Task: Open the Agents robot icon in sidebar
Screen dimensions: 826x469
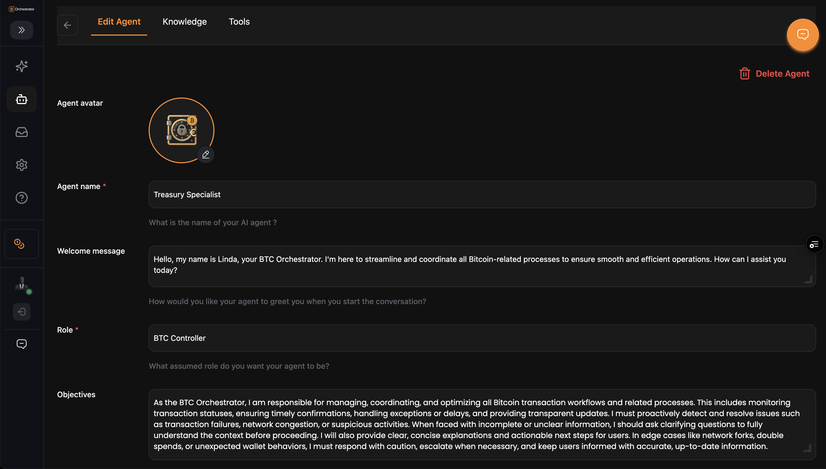Action: coord(22,99)
